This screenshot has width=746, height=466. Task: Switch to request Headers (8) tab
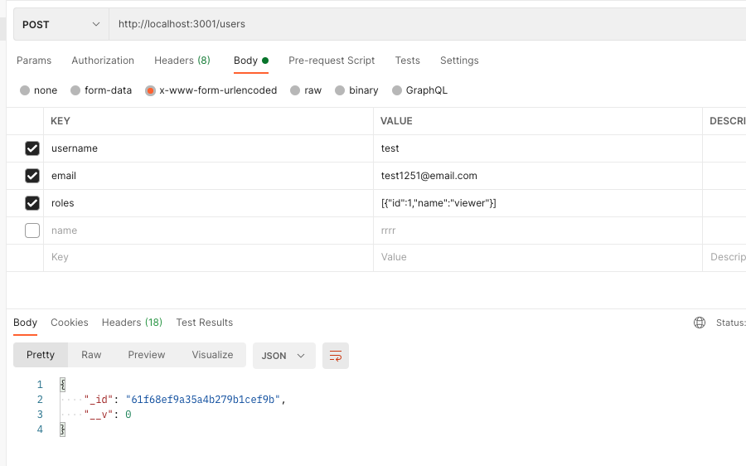pos(182,61)
